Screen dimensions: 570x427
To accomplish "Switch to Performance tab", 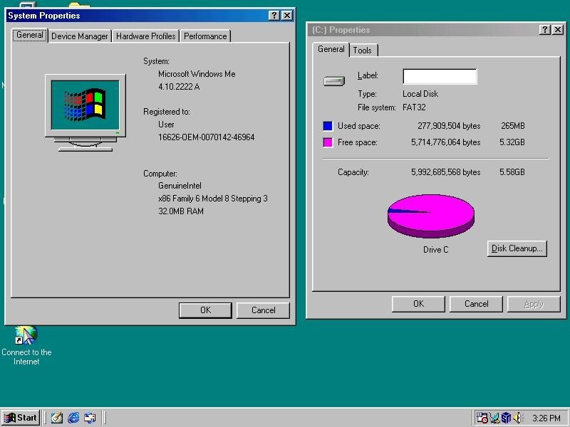I will (x=205, y=36).
